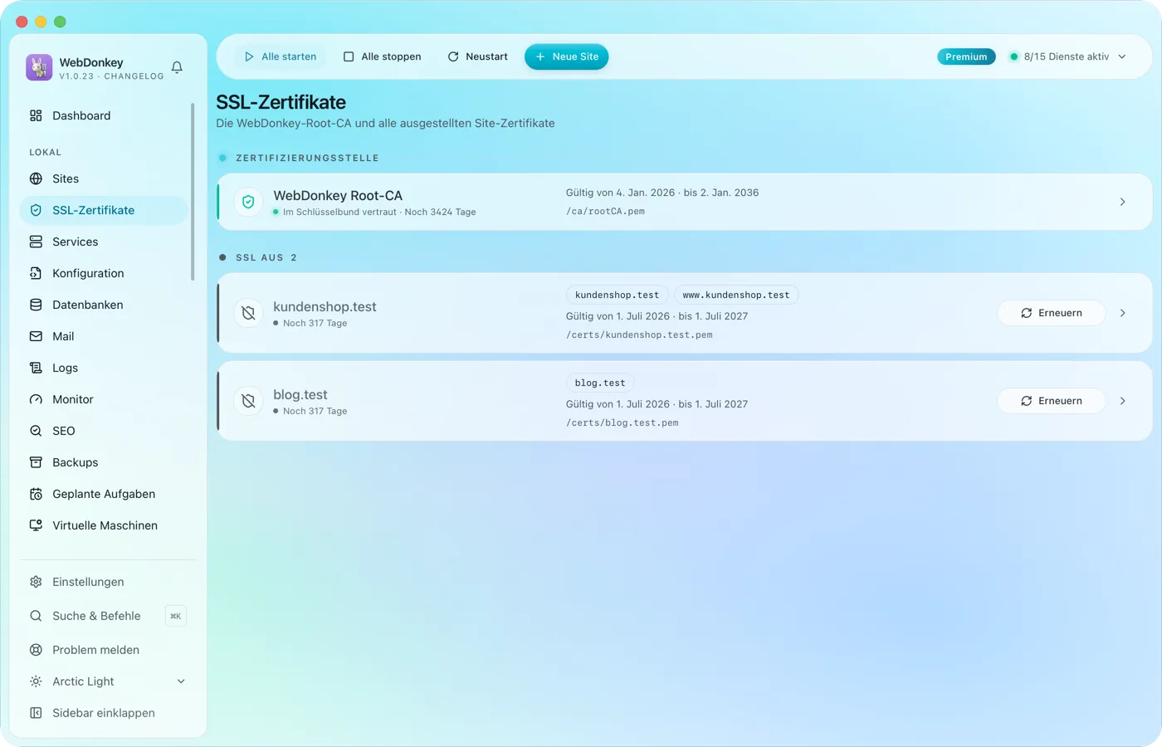This screenshot has height=747, width=1162.
Task: Toggle SSL shield icon for kundenshop.test
Action: tap(248, 313)
